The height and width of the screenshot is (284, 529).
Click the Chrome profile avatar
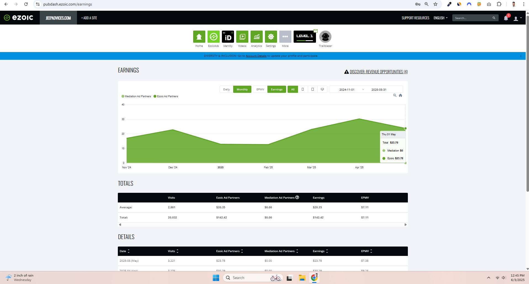pyautogui.click(x=514, y=4)
